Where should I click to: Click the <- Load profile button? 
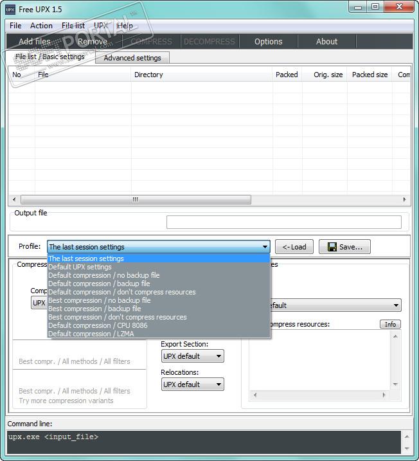[294, 247]
